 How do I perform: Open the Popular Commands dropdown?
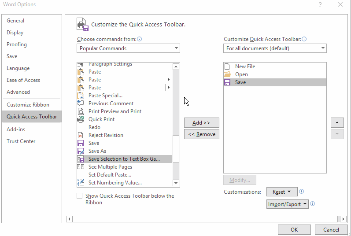[128, 48]
